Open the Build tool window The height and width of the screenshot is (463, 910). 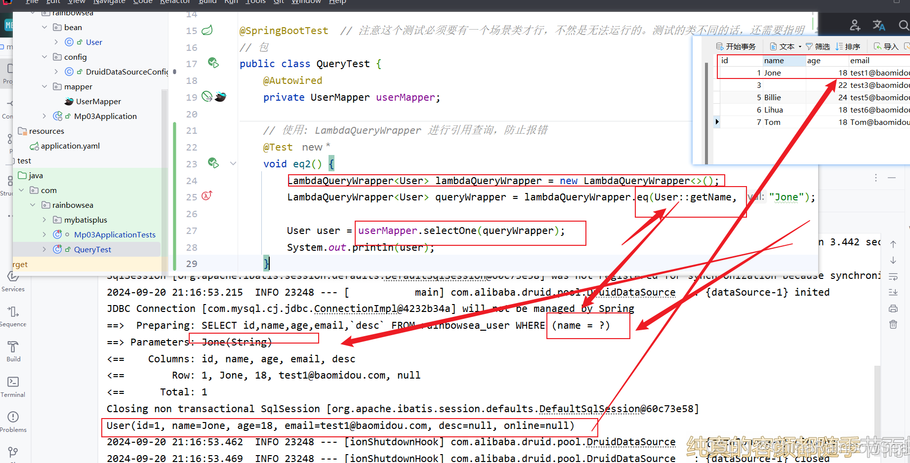pyautogui.click(x=13, y=351)
